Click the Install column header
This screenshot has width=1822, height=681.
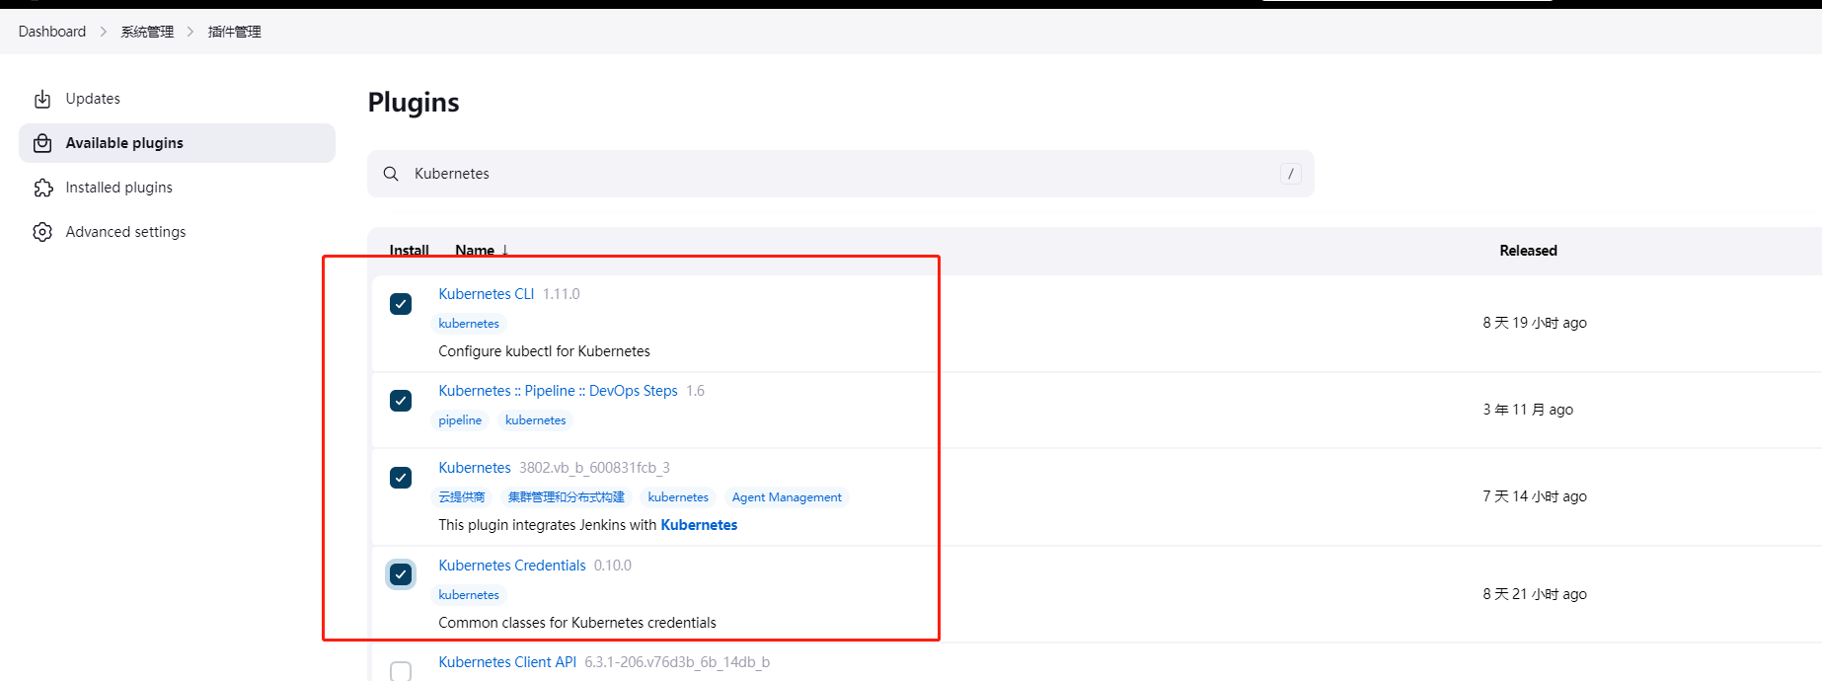[x=409, y=251]
